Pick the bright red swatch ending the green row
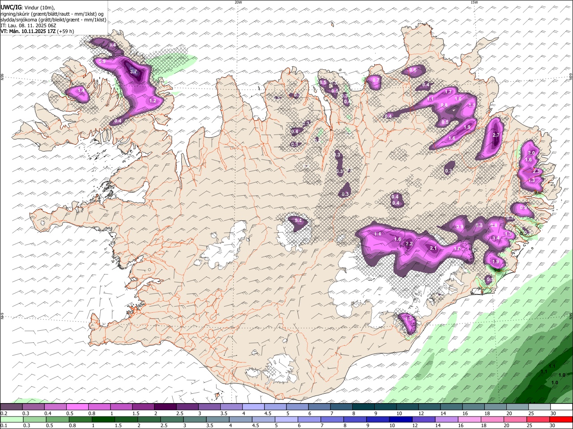 click(561, 420)
